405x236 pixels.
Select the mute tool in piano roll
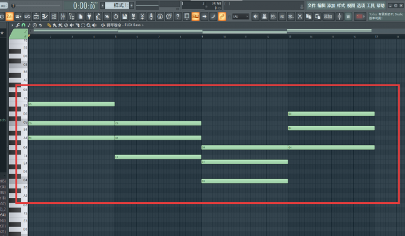[x=71, y=25]
